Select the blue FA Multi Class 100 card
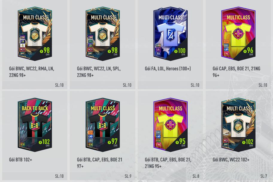Image resolution: width=273 pixels, height=182 pixels. tap(170, 34)
